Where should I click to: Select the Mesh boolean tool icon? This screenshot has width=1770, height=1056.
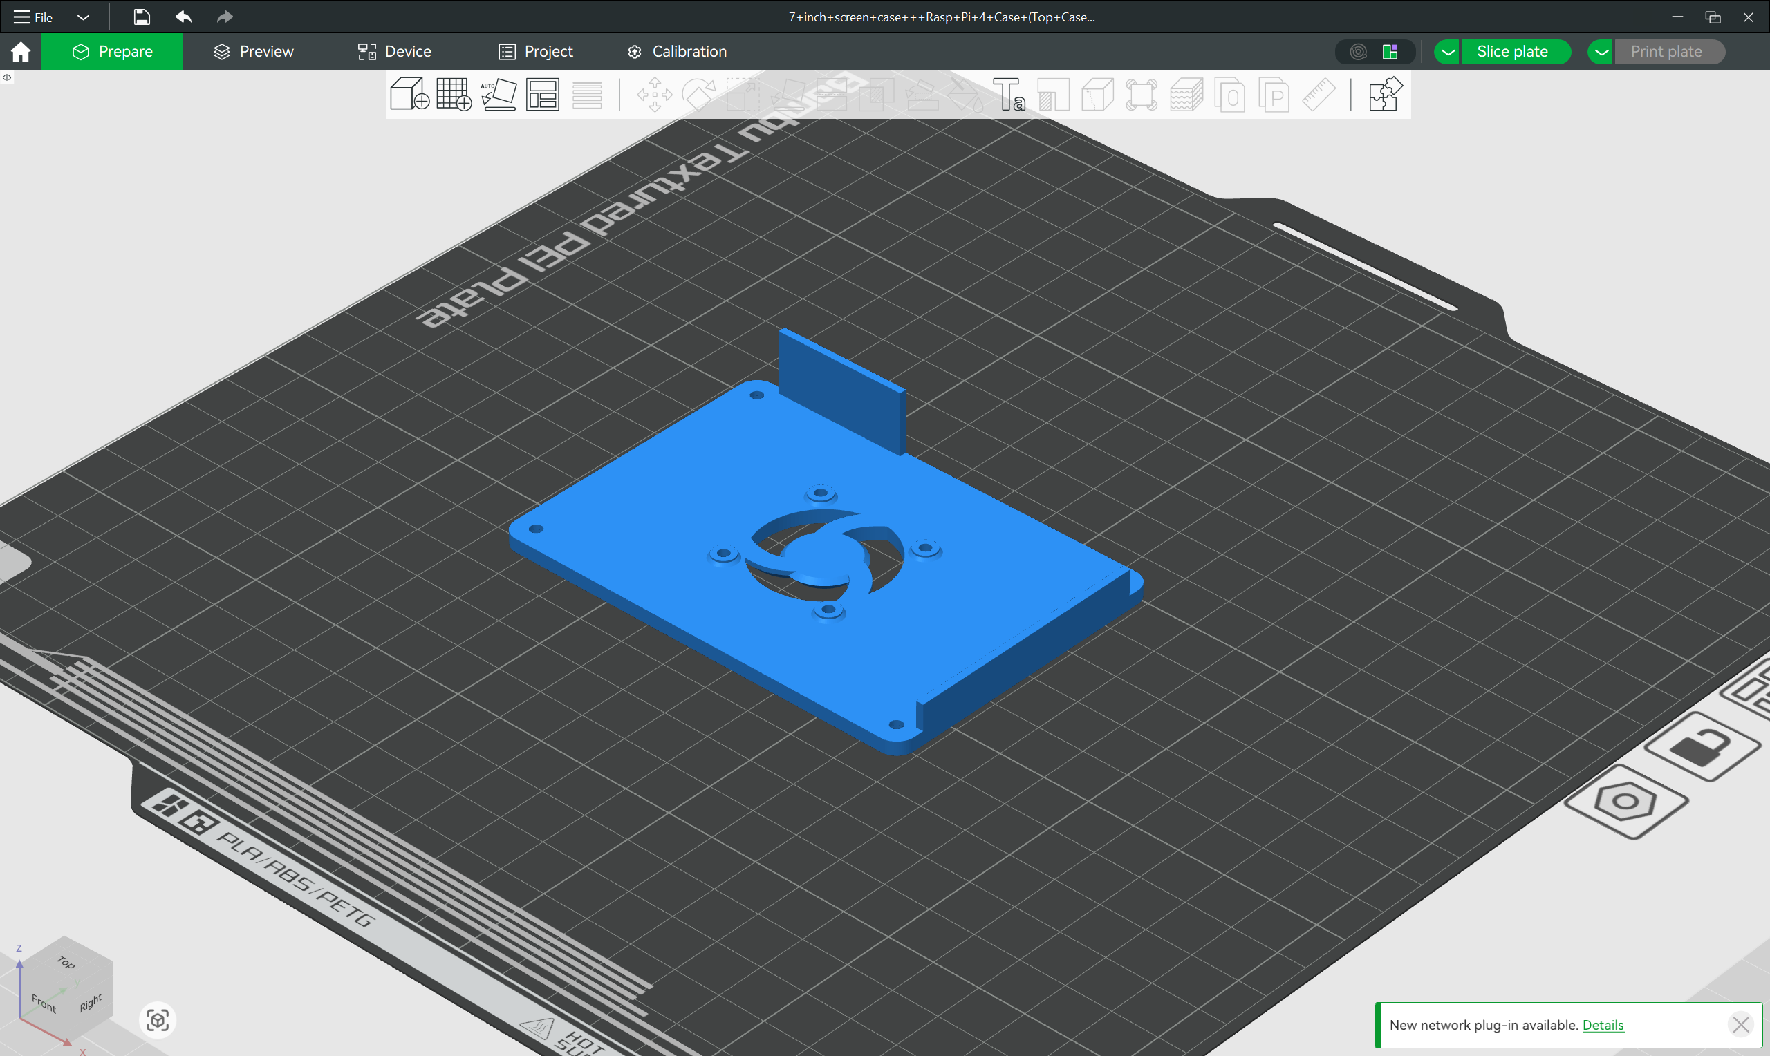[876, 94]
